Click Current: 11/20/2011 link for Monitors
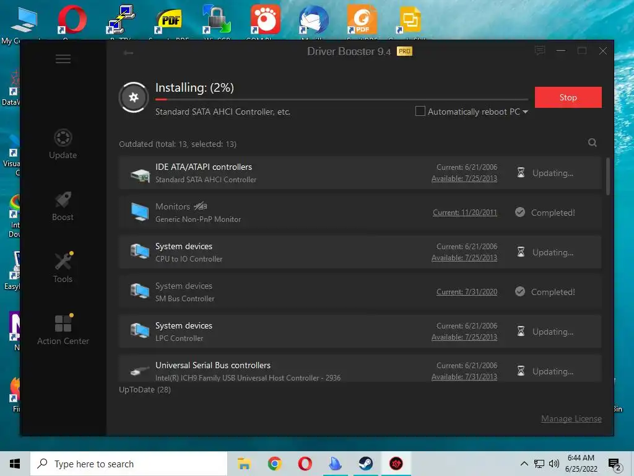 pyautogui.click(x=464, y=213)
